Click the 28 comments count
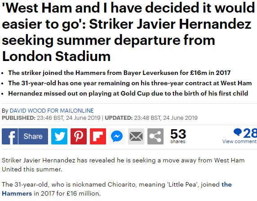 click(250, 133)
